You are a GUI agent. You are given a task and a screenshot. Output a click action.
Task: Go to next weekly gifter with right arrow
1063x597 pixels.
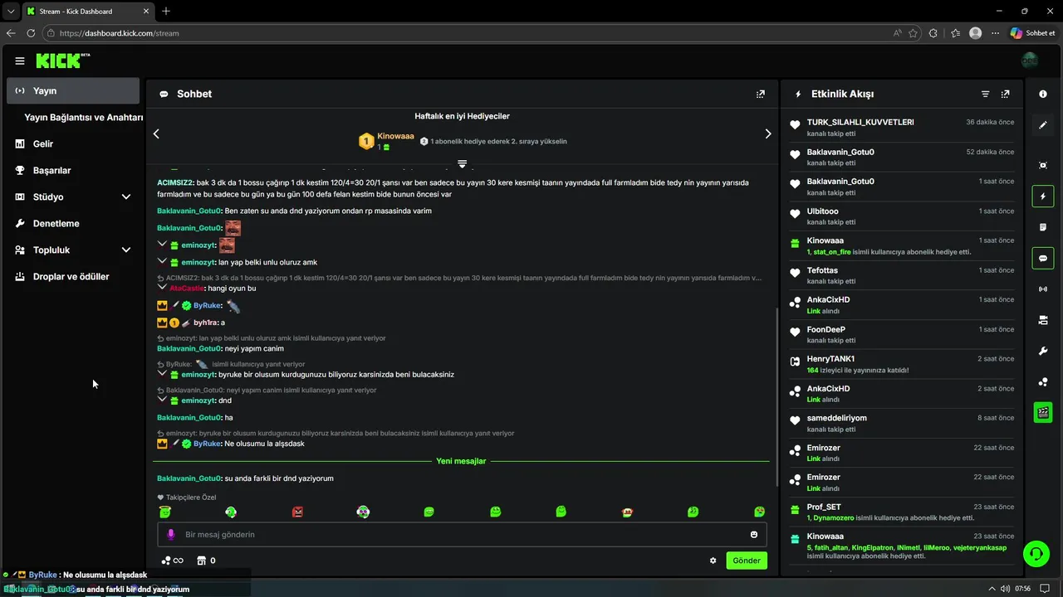(768, 133)
